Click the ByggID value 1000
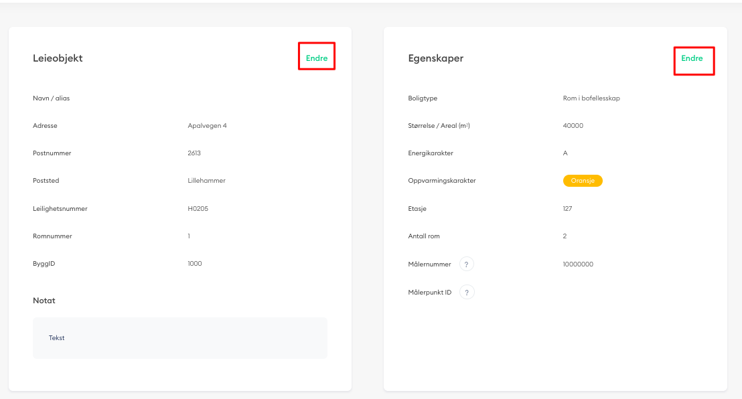 click(x=194, y=263)
